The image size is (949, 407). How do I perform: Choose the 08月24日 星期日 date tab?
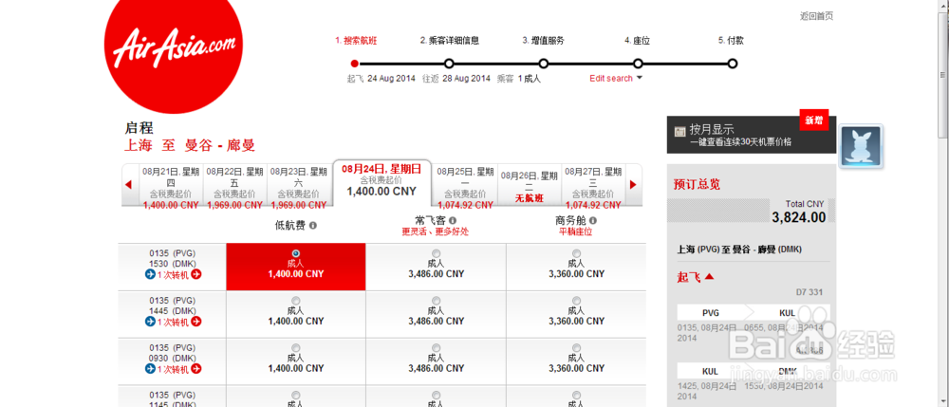[x=381, y=181]
